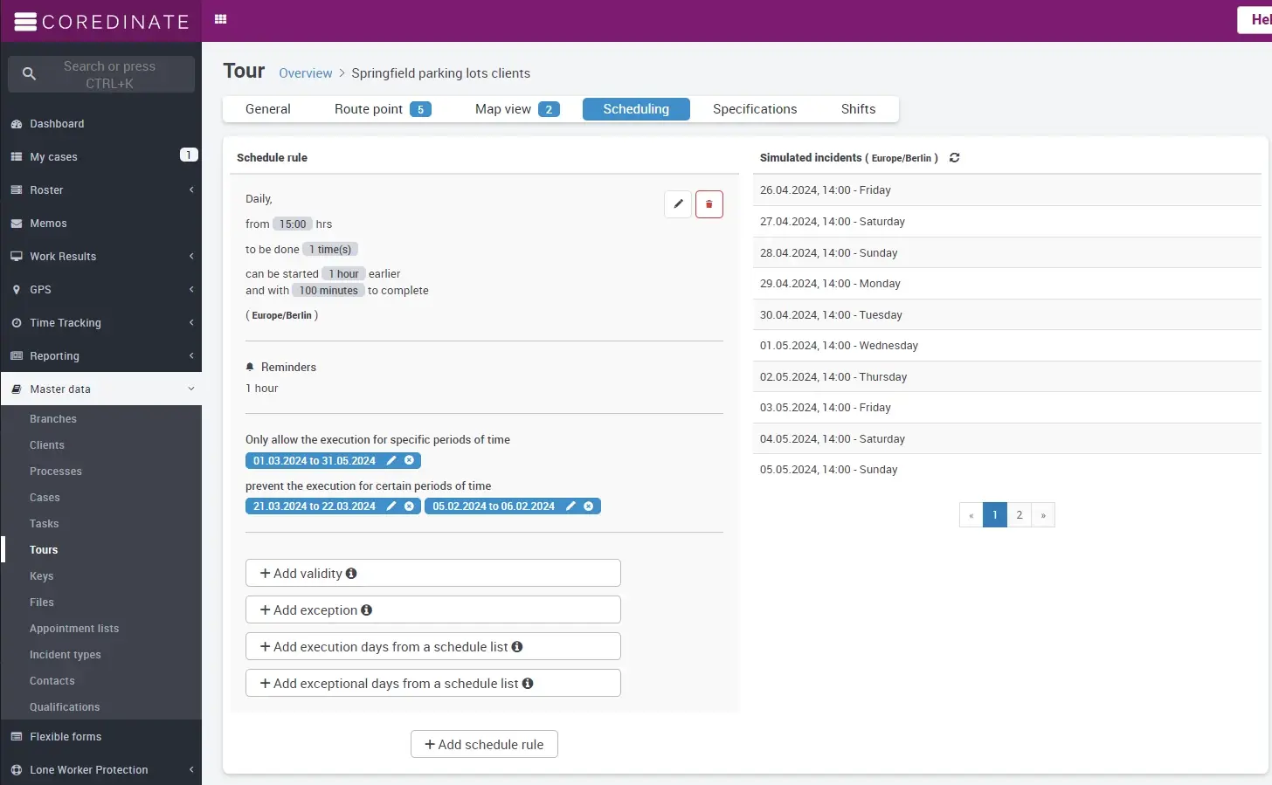Image resolution: width=1272 pixels, height=785 pixels.
Task: Switch to the Route point tab
Action: click(x=382, y=109)
